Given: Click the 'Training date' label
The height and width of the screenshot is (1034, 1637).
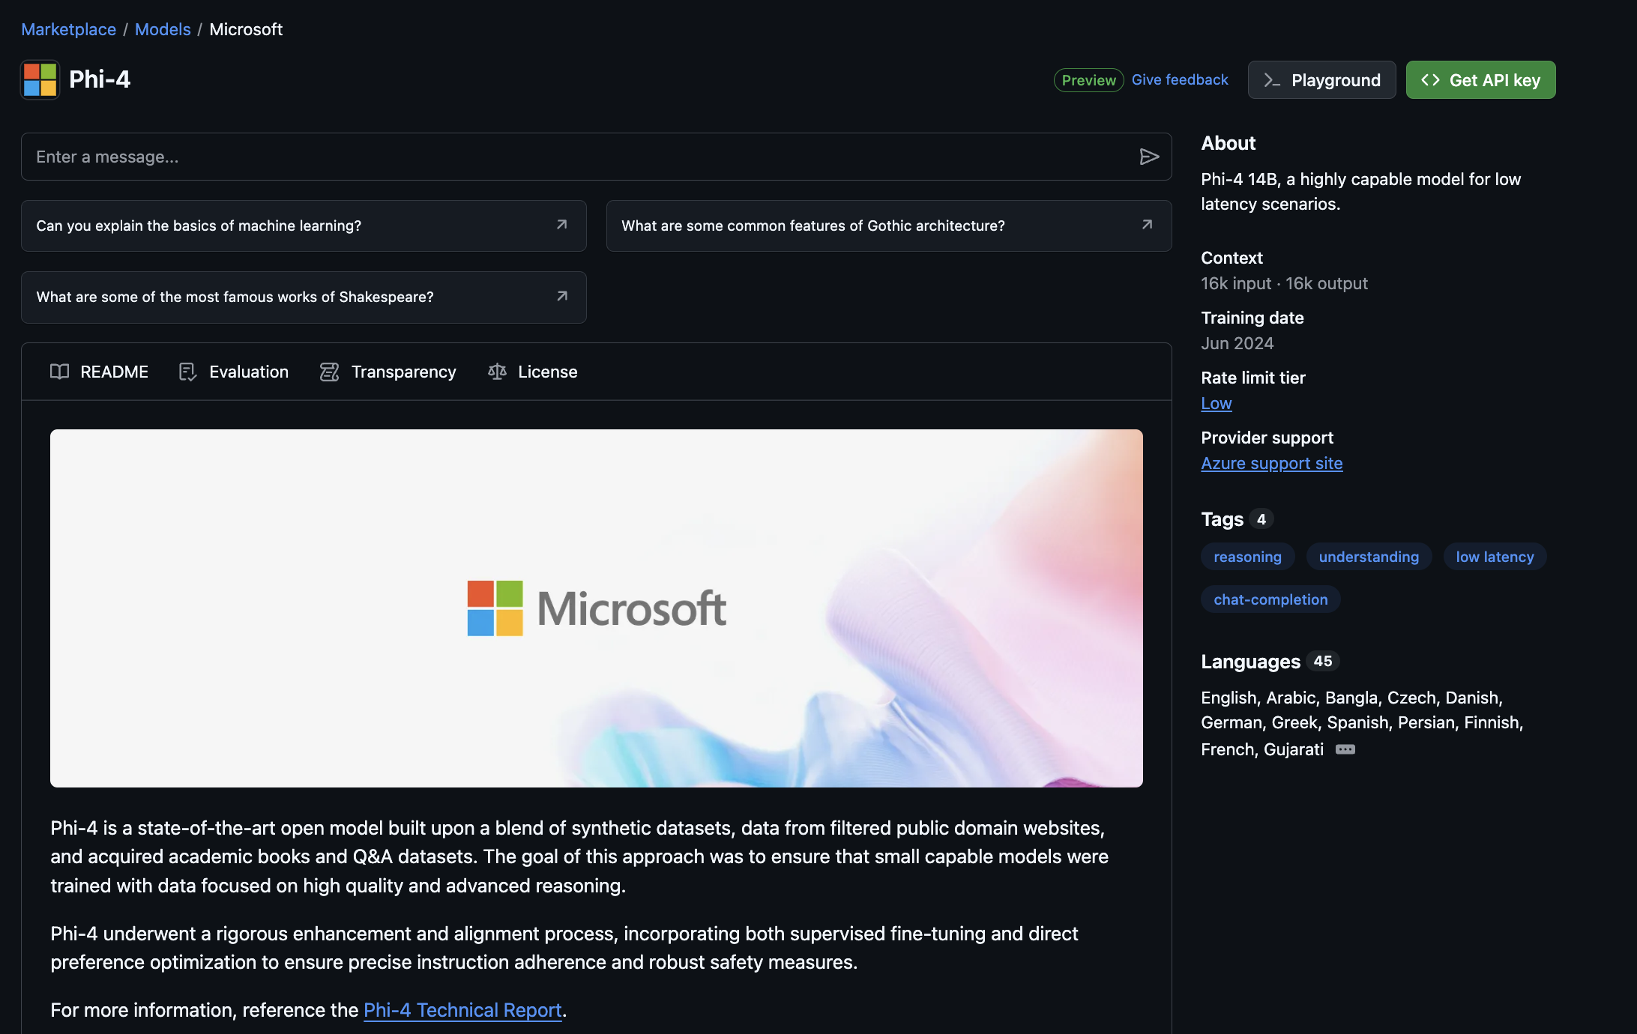Looking at the screenshot, I should (x=1252, y=318).
